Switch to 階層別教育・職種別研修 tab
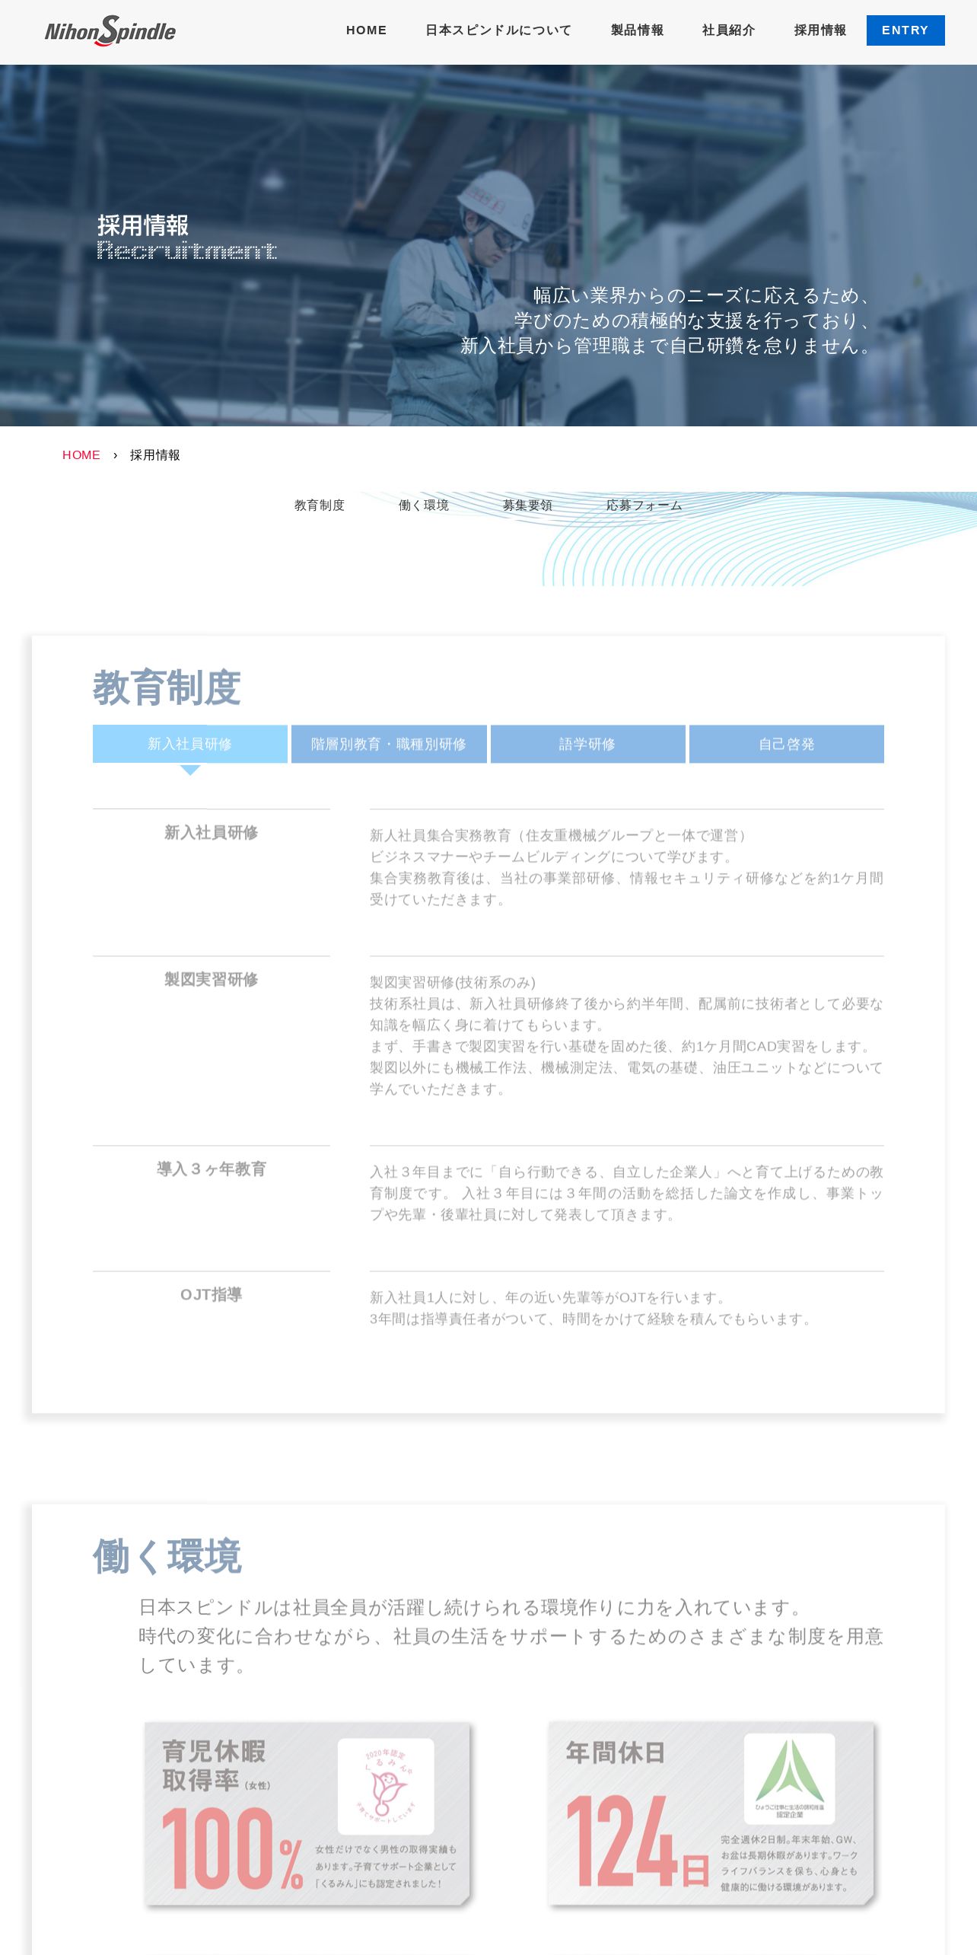The width and height of the screenshot is (977, 1955). (x=389, y=744)
